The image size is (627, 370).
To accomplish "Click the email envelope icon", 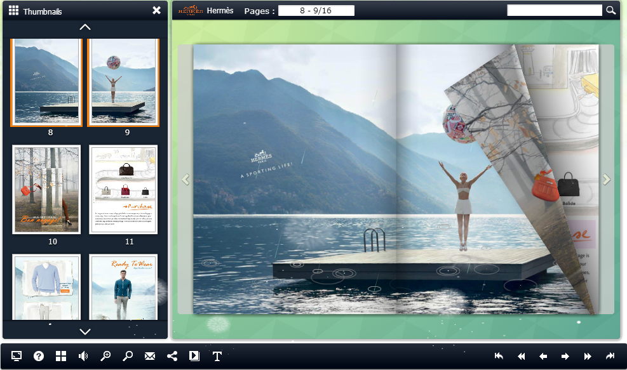I will click(x=150, y=356).
